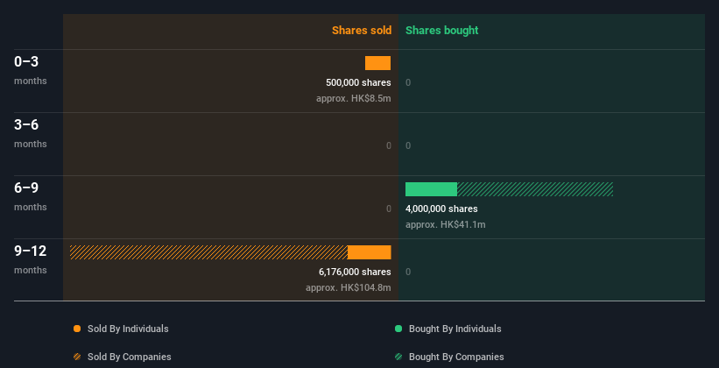
Task: Click the solid orange bar in 9–12 months
Action: click(x=369, y=252)
